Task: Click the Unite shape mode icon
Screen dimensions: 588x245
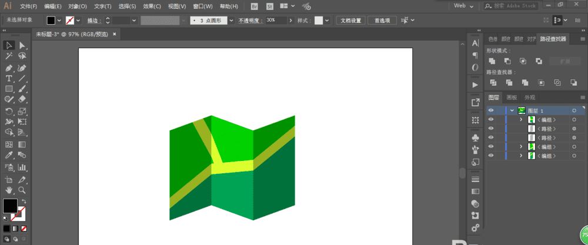Action: [492, 61]
